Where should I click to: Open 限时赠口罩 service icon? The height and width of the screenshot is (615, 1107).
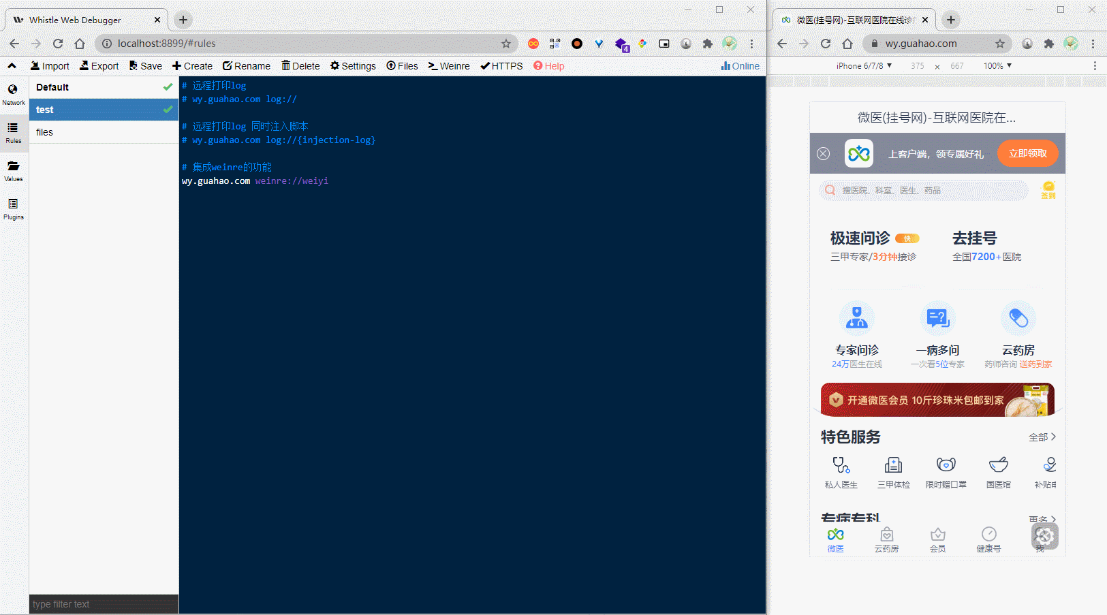(946, 473)
